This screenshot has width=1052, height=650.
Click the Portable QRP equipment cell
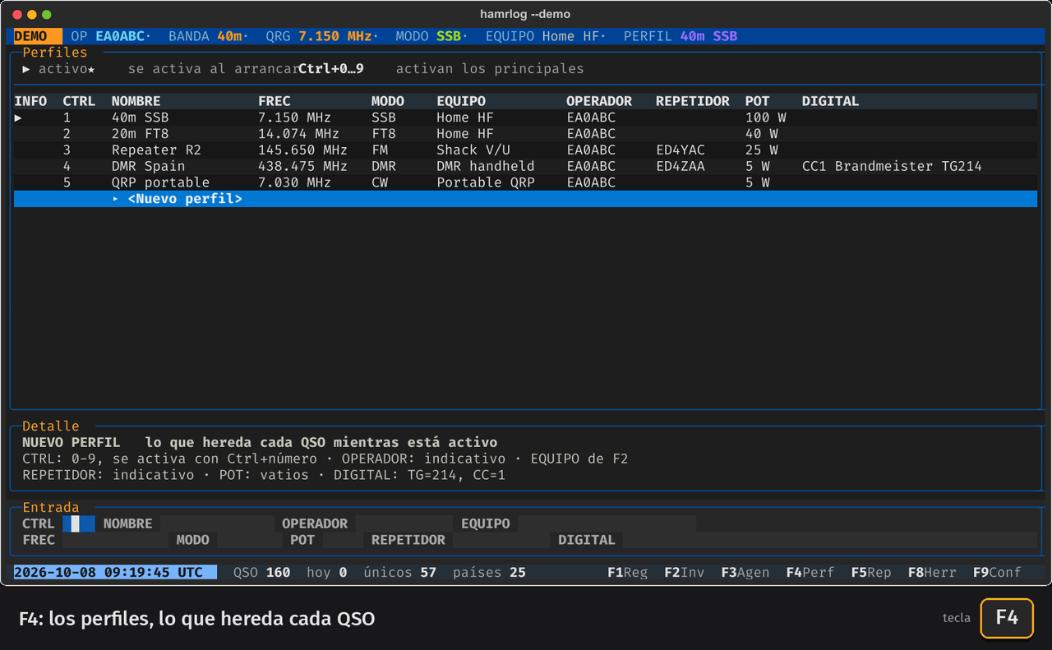coord(486,182)
